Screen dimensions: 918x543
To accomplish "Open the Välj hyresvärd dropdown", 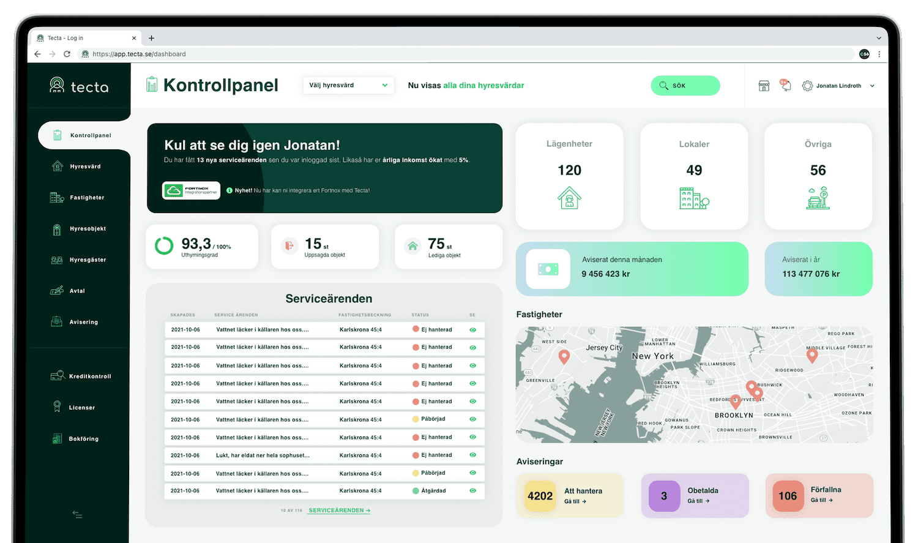I will [348, 85].
